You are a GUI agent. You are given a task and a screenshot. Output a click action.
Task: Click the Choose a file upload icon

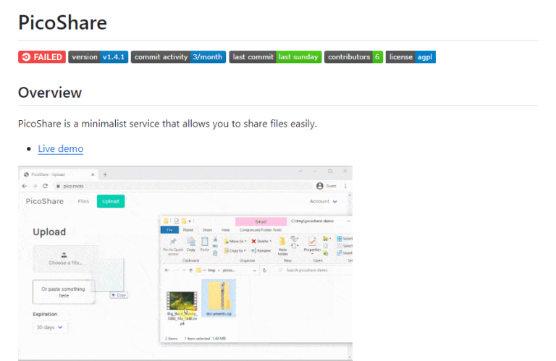tap(64, 254)
